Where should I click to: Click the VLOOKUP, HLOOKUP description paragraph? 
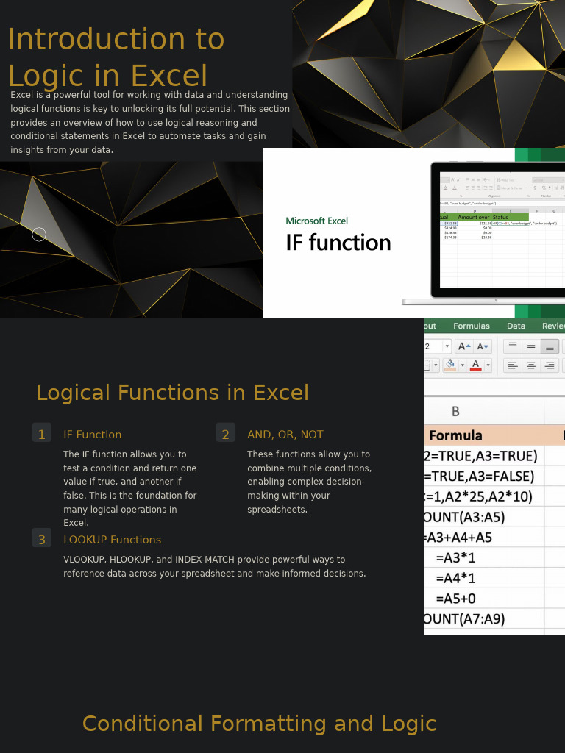point(214,566)
